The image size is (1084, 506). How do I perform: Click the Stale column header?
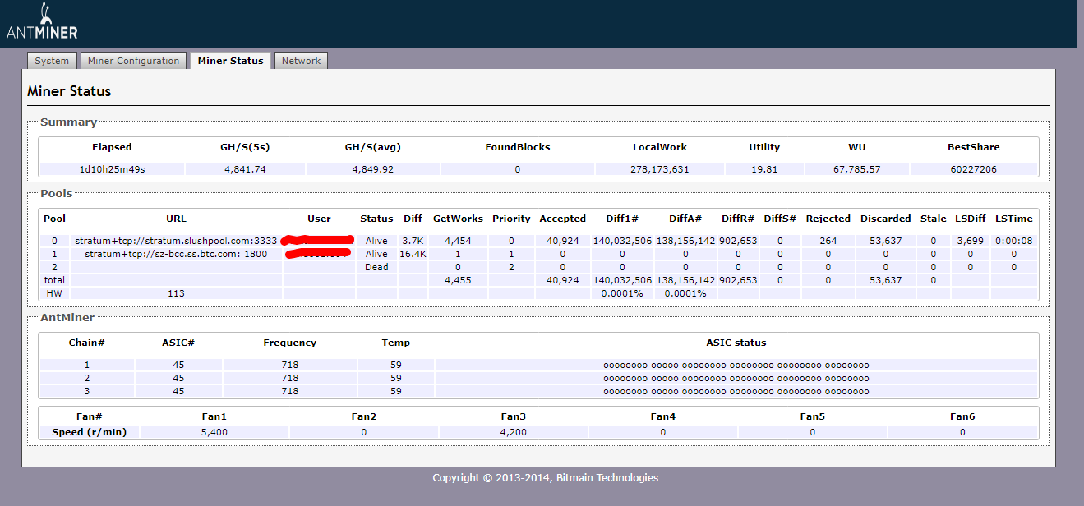pyautogui.click(x=933, y=218)
